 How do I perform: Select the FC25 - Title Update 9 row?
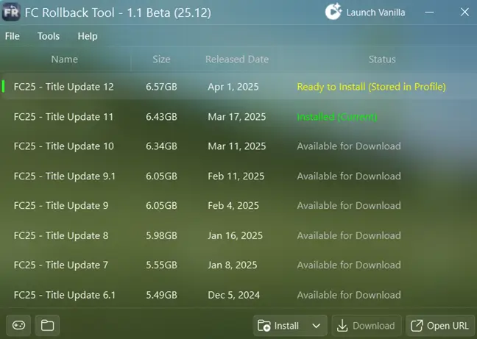[x=239, y=205]
